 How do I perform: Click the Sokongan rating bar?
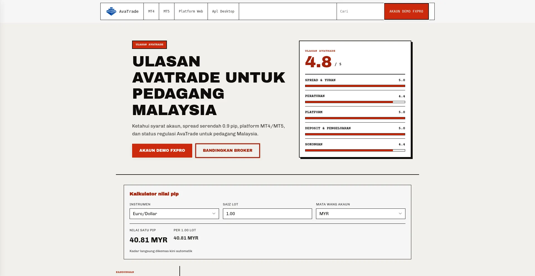pyautogui.click(x=355, y=150)
